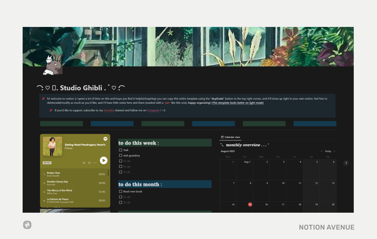Click the pin emoji before the support note
This screenshot has height=239, width=377.
[x=51, y=110]
